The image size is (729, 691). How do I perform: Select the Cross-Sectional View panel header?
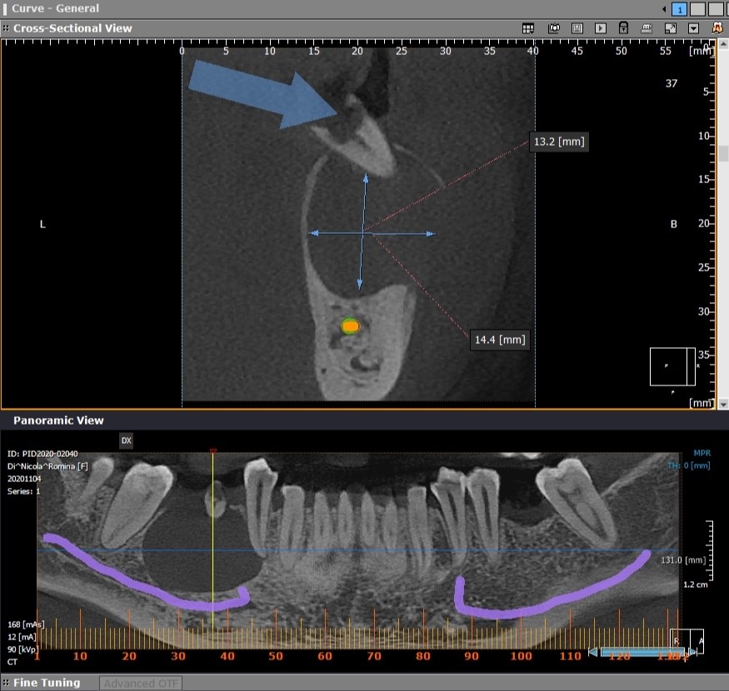pos(72,28)
